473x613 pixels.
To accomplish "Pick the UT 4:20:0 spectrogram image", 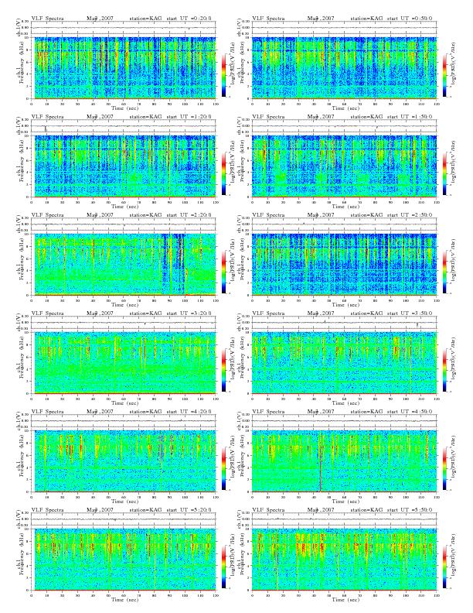I will pos(124,461).
